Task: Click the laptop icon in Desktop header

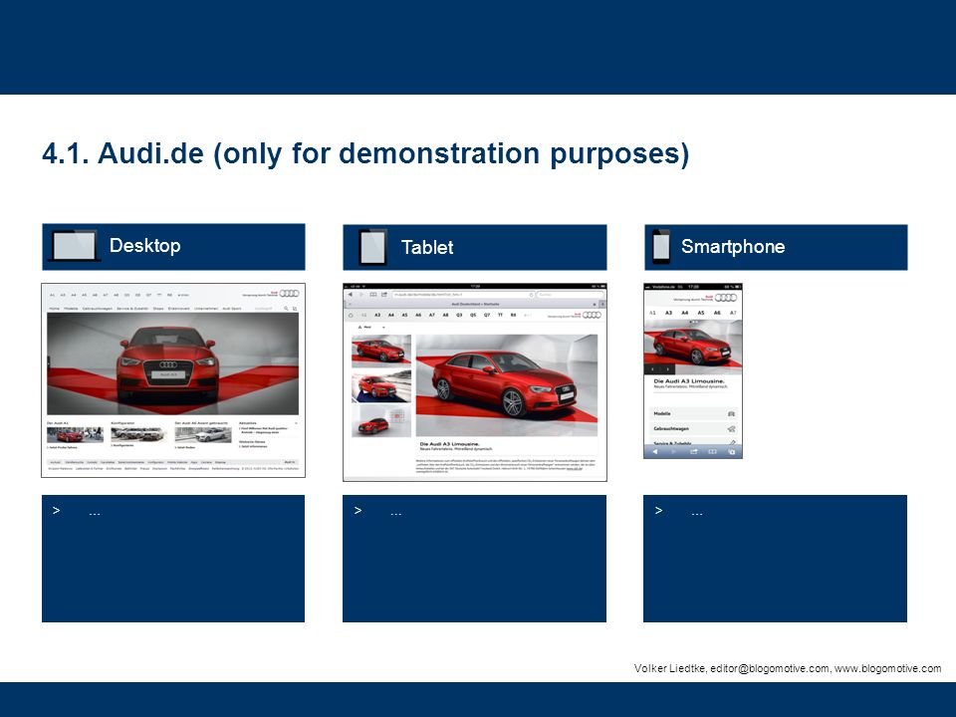Action: point(75,246)
